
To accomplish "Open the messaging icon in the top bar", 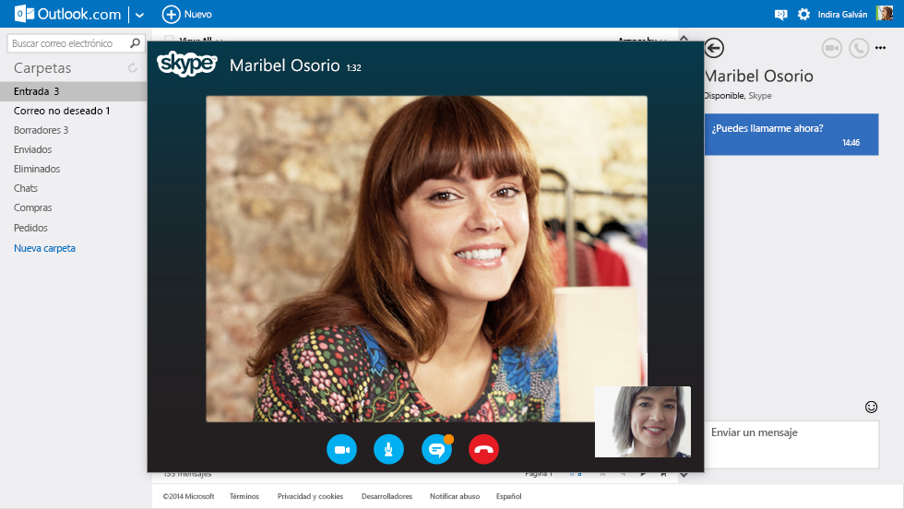I will 780,14.
